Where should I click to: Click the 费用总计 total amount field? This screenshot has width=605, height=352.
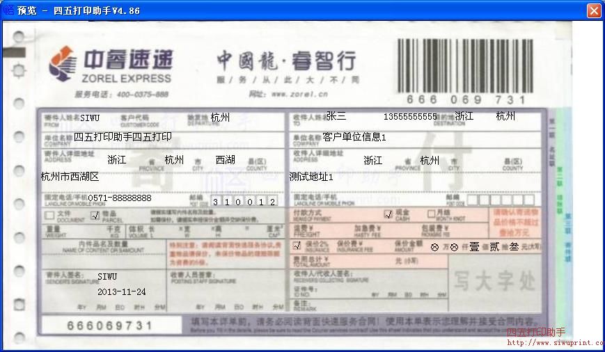coord(368,261)
